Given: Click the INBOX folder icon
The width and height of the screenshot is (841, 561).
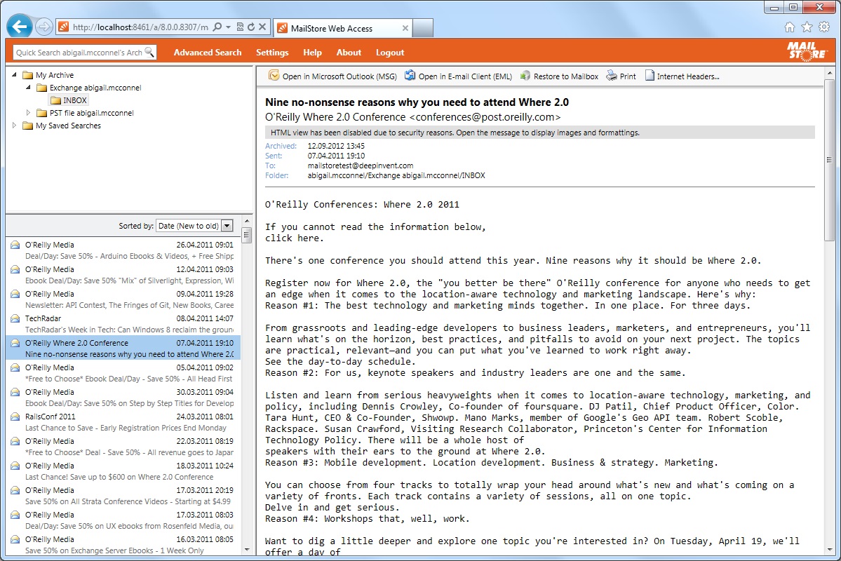Looking at the screenshot, I should coord(55,100).
